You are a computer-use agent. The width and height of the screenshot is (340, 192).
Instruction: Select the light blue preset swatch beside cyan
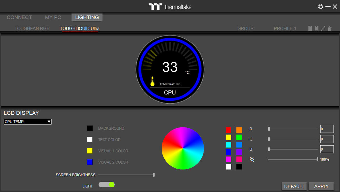[x=239, y=144]
